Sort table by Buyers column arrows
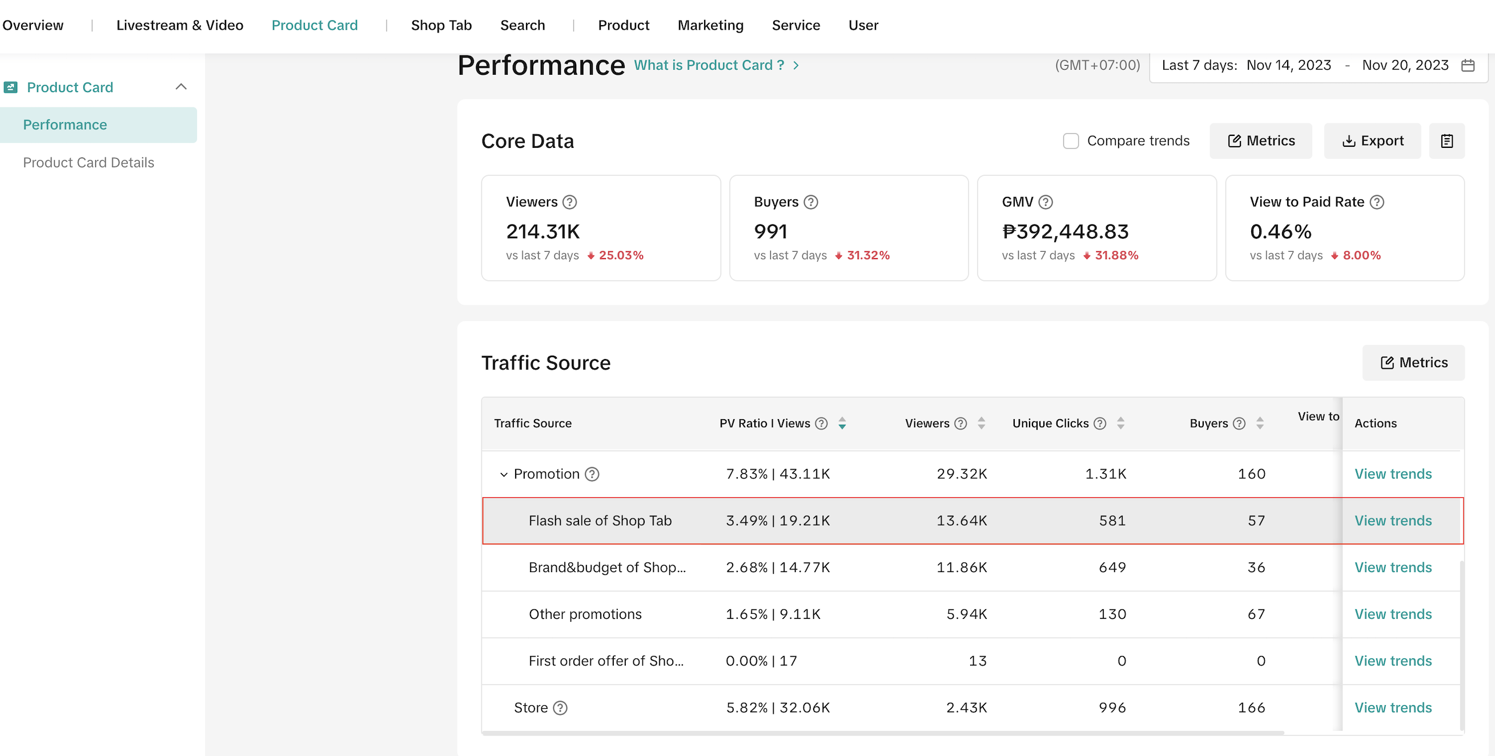1495x756 pixels. [1259, 424]
